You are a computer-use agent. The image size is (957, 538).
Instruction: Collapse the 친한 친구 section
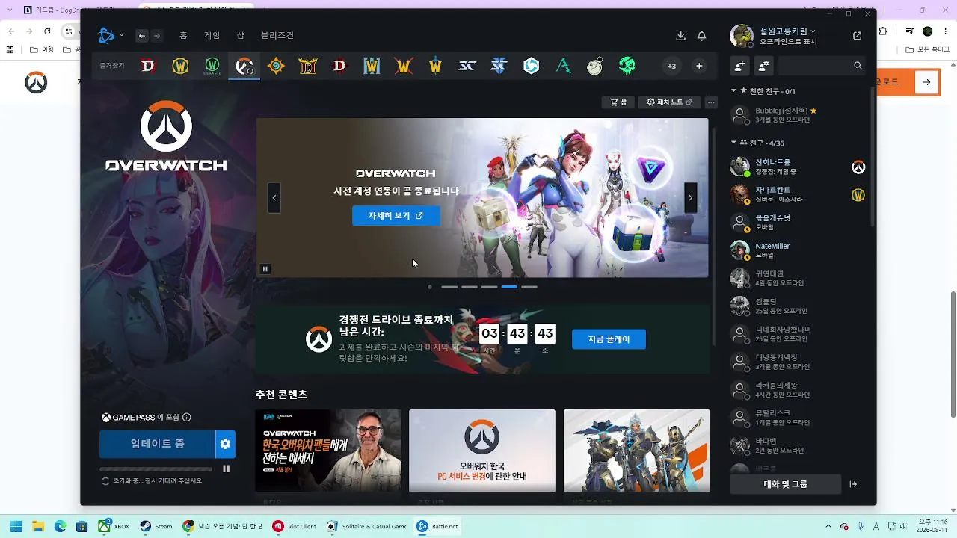734,91
